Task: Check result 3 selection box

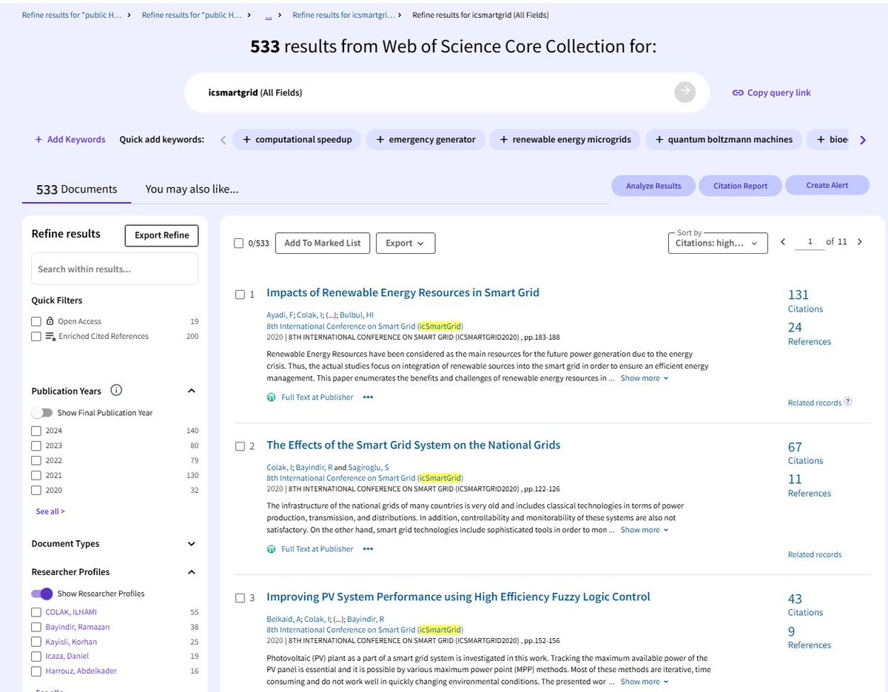Action: (240, 598)
